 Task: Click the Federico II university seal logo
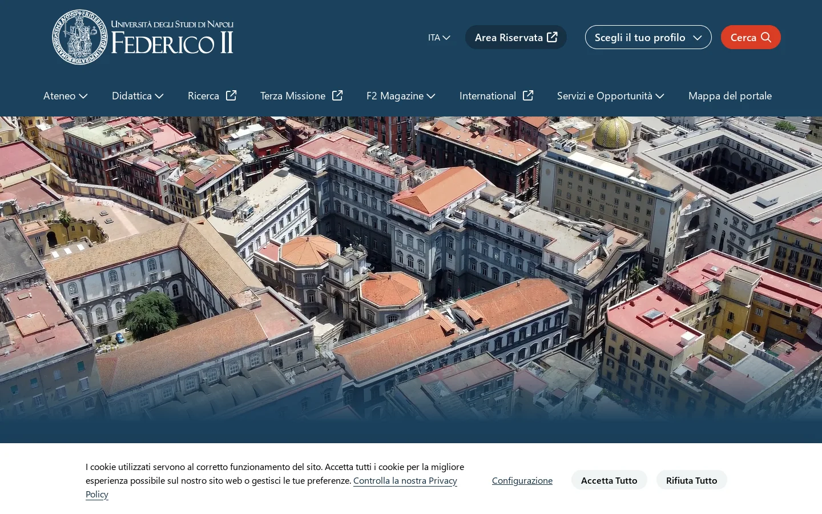tap(80, 37)
